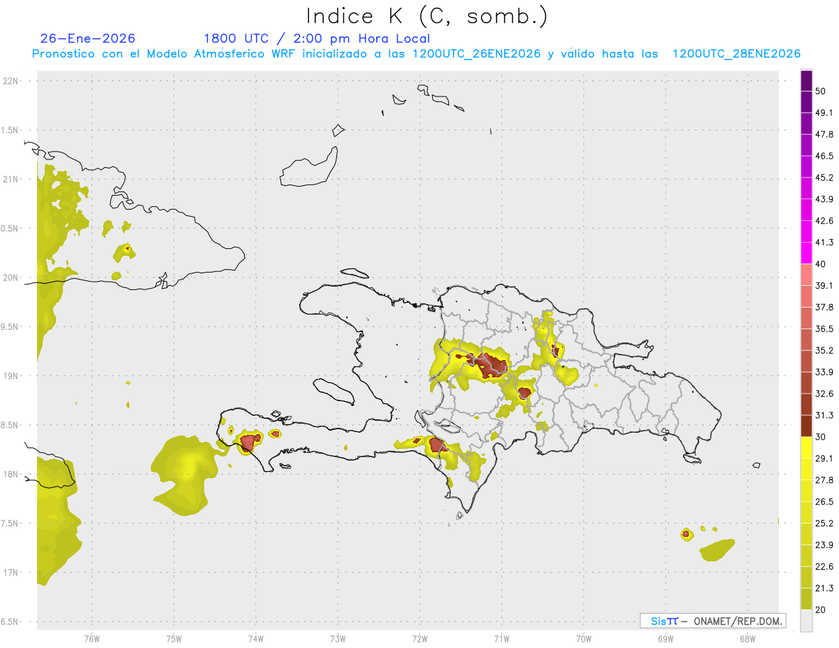Viewport: 839px width, 648px height.
Task: Click the "20N" latitude label
Action: (x=12, y=278)
